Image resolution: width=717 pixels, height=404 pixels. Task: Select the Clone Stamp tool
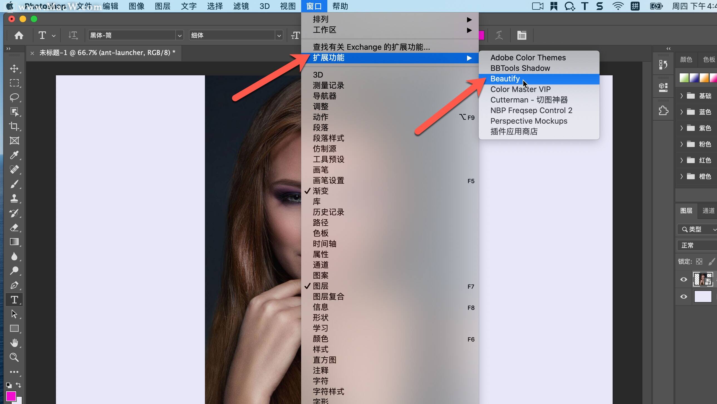14,198
